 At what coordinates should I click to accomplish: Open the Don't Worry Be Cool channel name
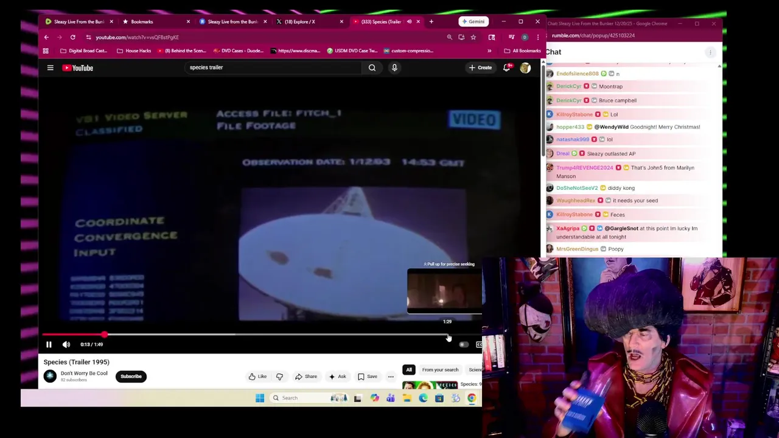coord(84,374)
